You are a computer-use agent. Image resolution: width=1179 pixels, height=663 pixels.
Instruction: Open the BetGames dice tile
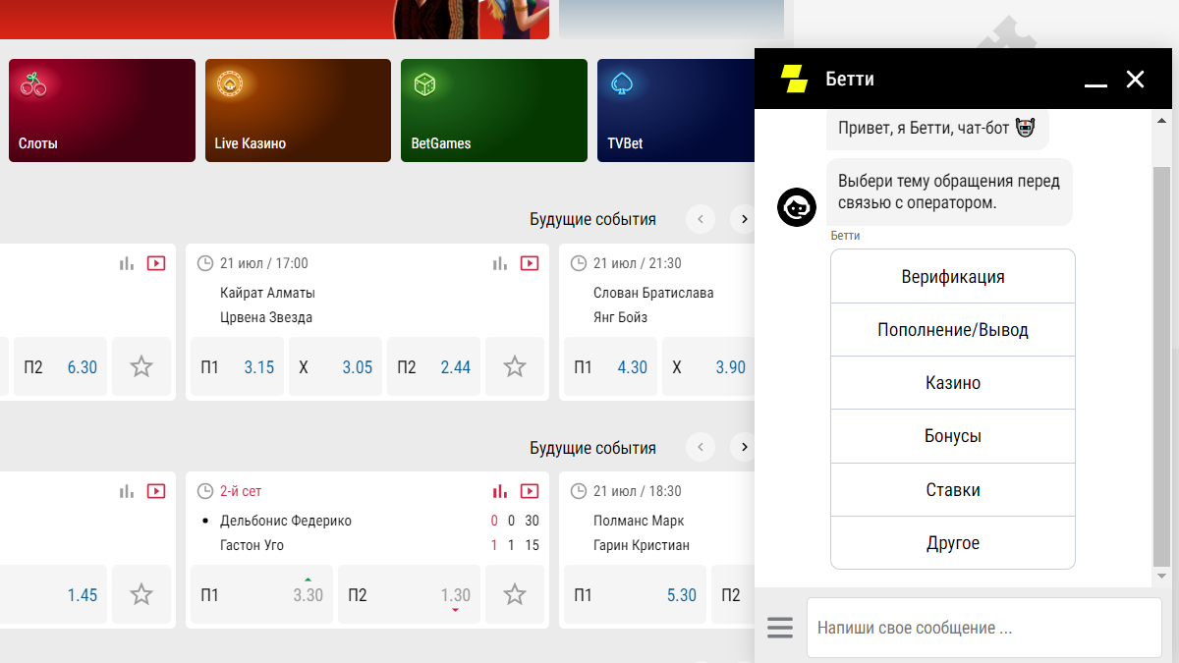493,110
